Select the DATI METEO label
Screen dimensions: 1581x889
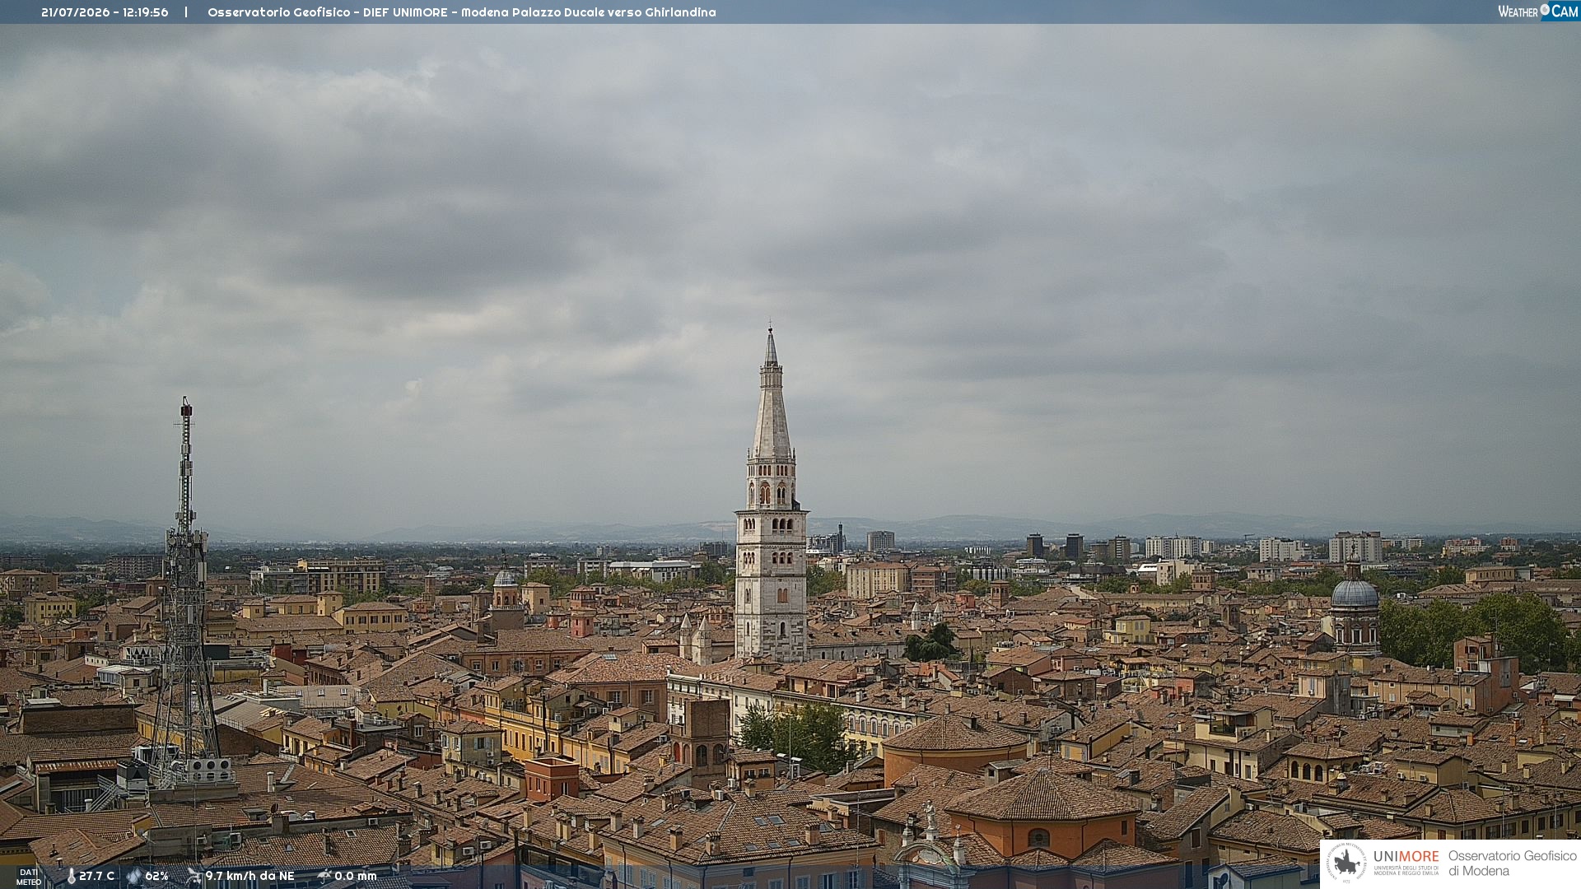pyautogui.click(x=29, y=877)
